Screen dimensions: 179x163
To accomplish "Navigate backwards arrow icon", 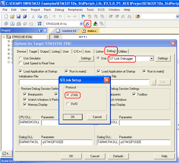I will [x=69, y=16].
